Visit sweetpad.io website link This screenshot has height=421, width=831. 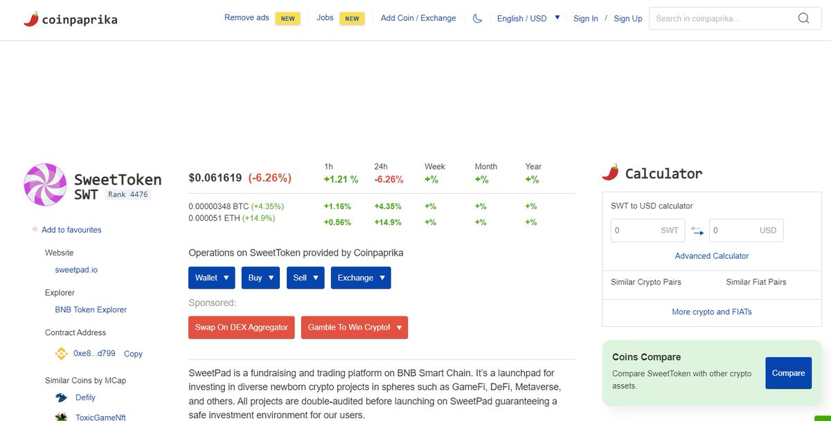tap(76, 270)
